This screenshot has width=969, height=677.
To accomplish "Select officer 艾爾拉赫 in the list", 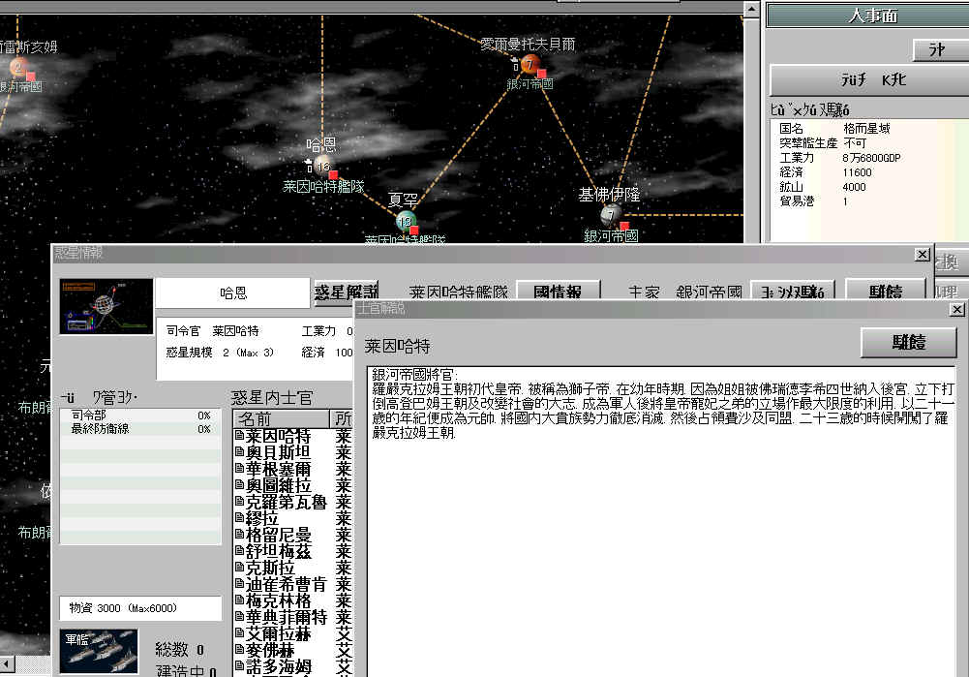I will (x=278, y=632).
